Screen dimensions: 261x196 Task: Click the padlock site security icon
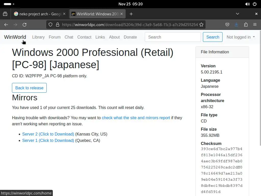tap(58, 25)
